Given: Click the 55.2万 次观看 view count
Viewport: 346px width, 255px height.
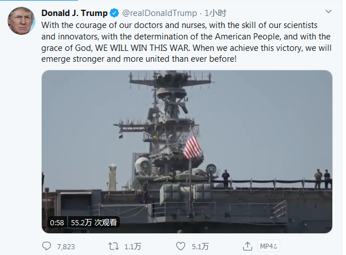Looking at the screenshot, I should click(94, 222).
